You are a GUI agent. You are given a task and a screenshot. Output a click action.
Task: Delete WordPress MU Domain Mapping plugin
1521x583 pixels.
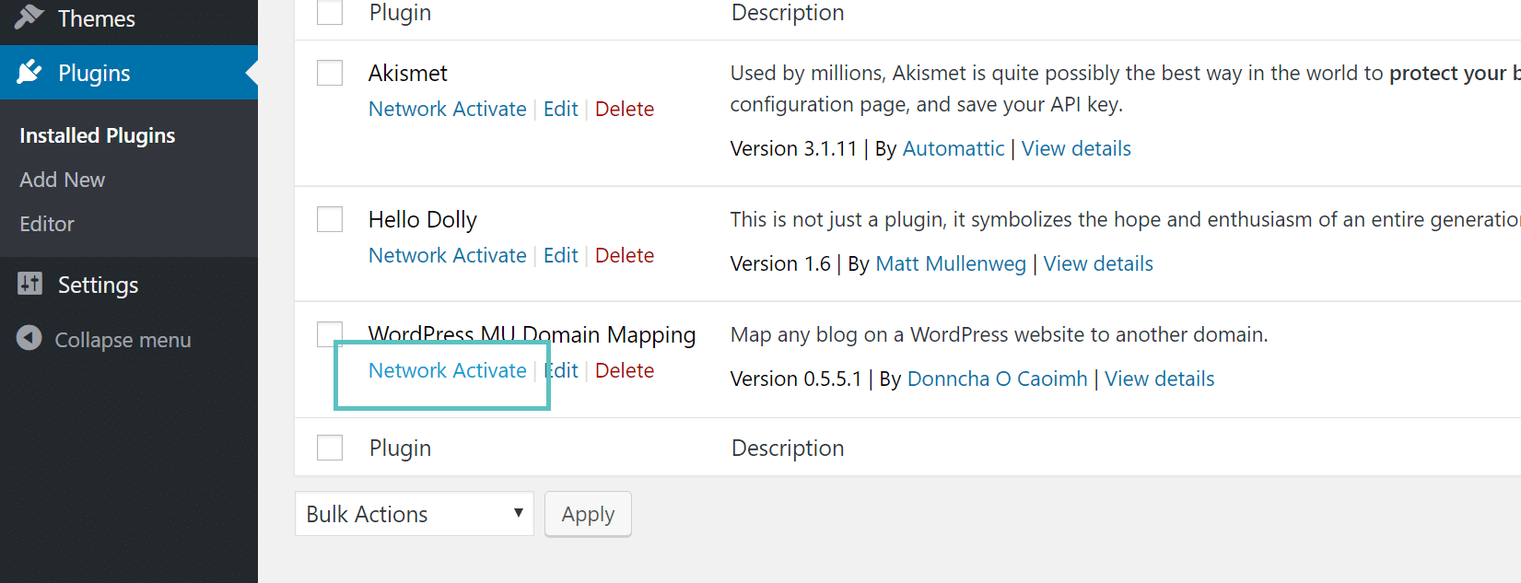pyautogui.click(x=625, y=370)
